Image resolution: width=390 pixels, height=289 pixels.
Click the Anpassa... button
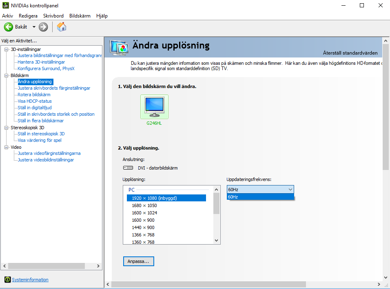click(139, 261)
